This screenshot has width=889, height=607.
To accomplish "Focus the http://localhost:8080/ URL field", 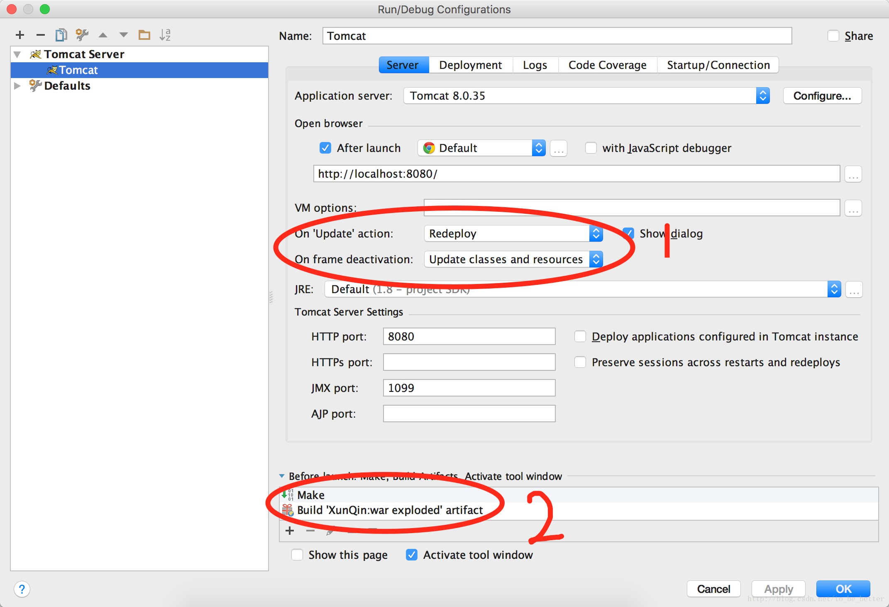I will click(x=576, y=174).
